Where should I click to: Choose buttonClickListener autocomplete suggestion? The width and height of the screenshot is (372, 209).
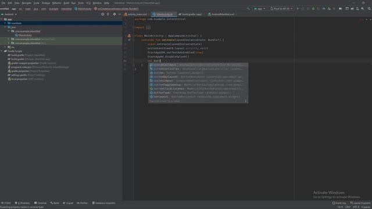coord(198,89)
